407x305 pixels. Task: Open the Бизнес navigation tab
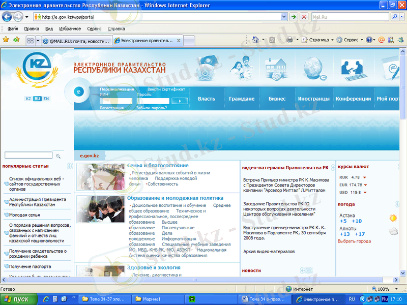[x=277, y=99]
